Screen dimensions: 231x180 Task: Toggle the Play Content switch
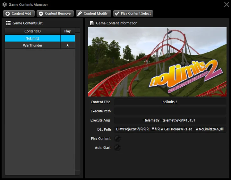tap(117, 139)
